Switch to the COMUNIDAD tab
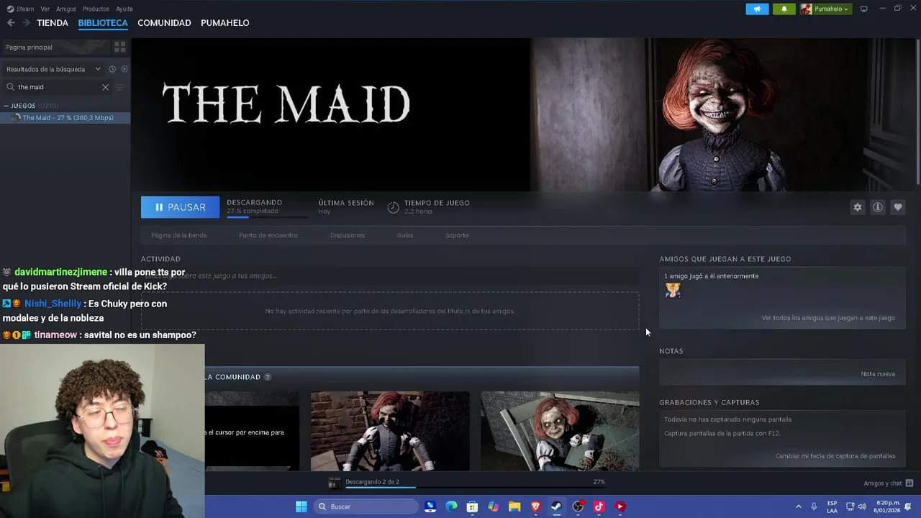This screenshot has height=518, width=921. click(164, 23)
